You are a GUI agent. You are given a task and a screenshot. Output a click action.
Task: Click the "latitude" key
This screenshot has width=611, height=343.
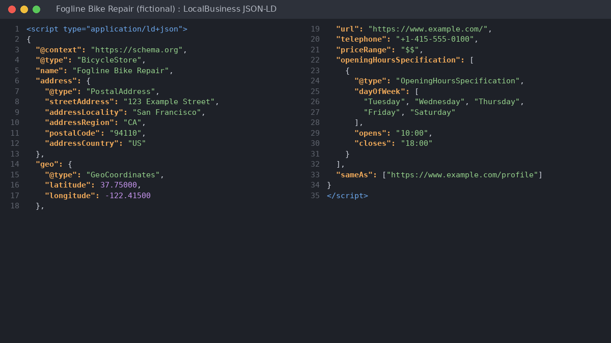click(x=70, y=185)
